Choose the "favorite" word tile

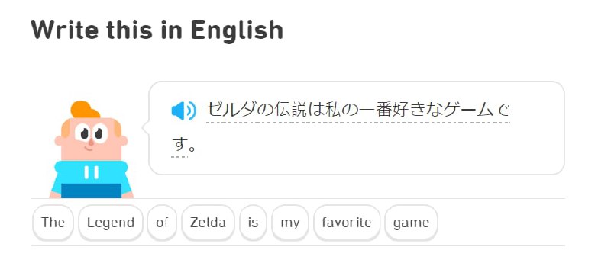tap(347, 223)
